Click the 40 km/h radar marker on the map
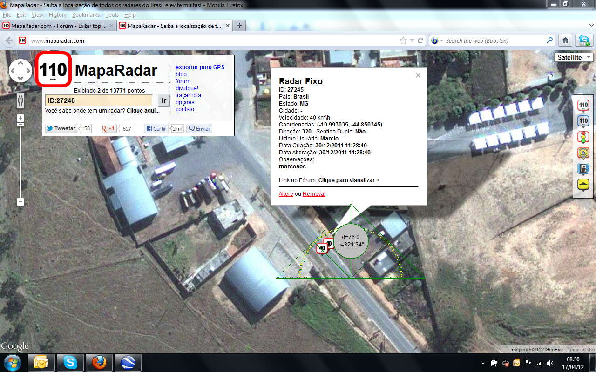The image size is (596, 372). (x=321, y=249)
